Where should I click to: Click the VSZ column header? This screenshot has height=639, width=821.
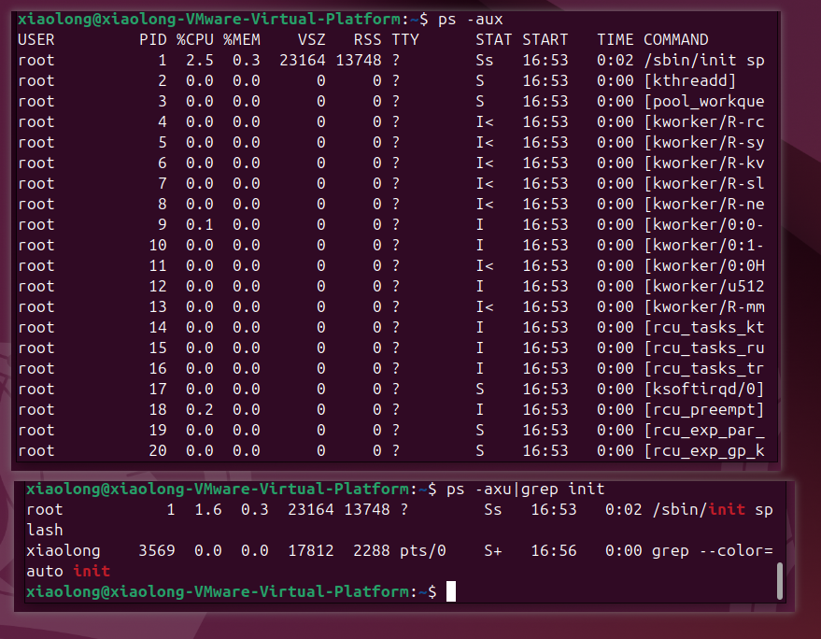(312, 40)
